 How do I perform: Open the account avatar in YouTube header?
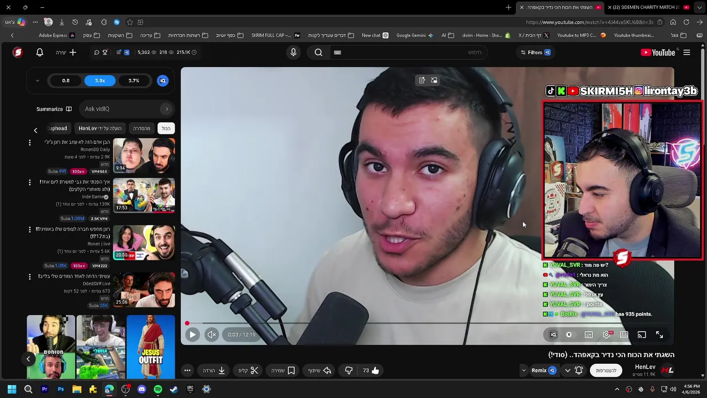coord(18,53)
